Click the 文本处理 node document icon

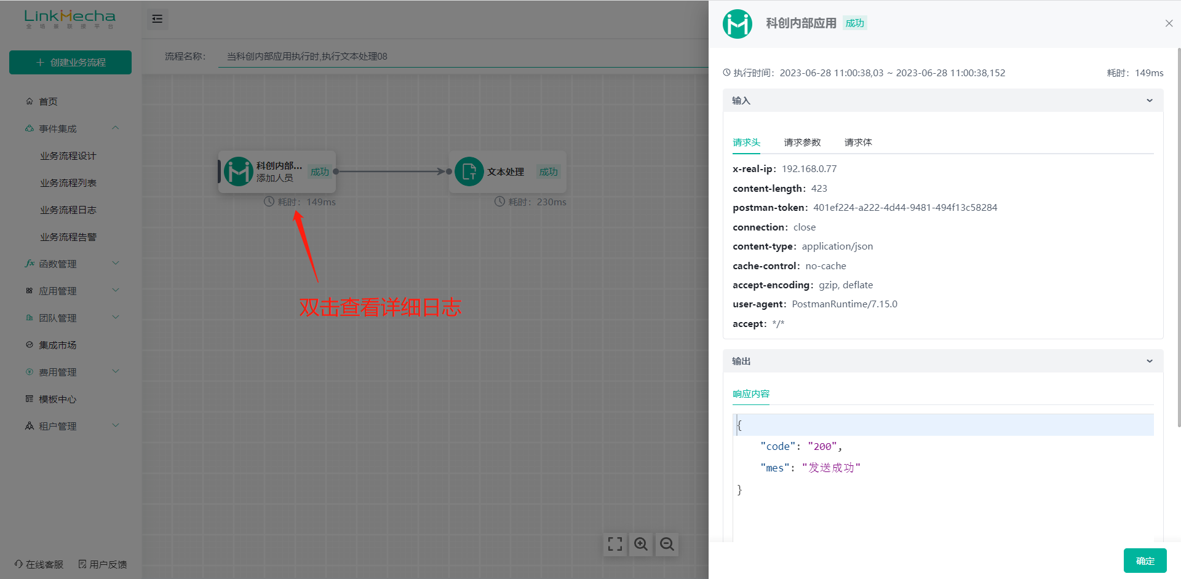(x=469, y=171)
